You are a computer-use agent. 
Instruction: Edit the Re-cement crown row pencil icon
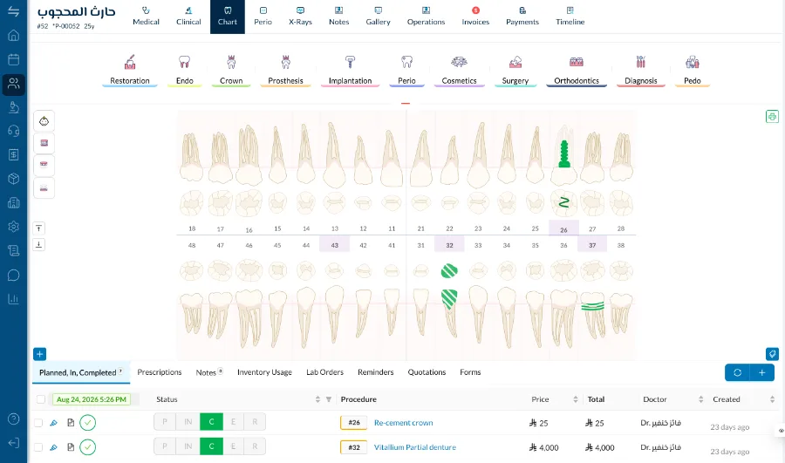[x=53, y=423]
